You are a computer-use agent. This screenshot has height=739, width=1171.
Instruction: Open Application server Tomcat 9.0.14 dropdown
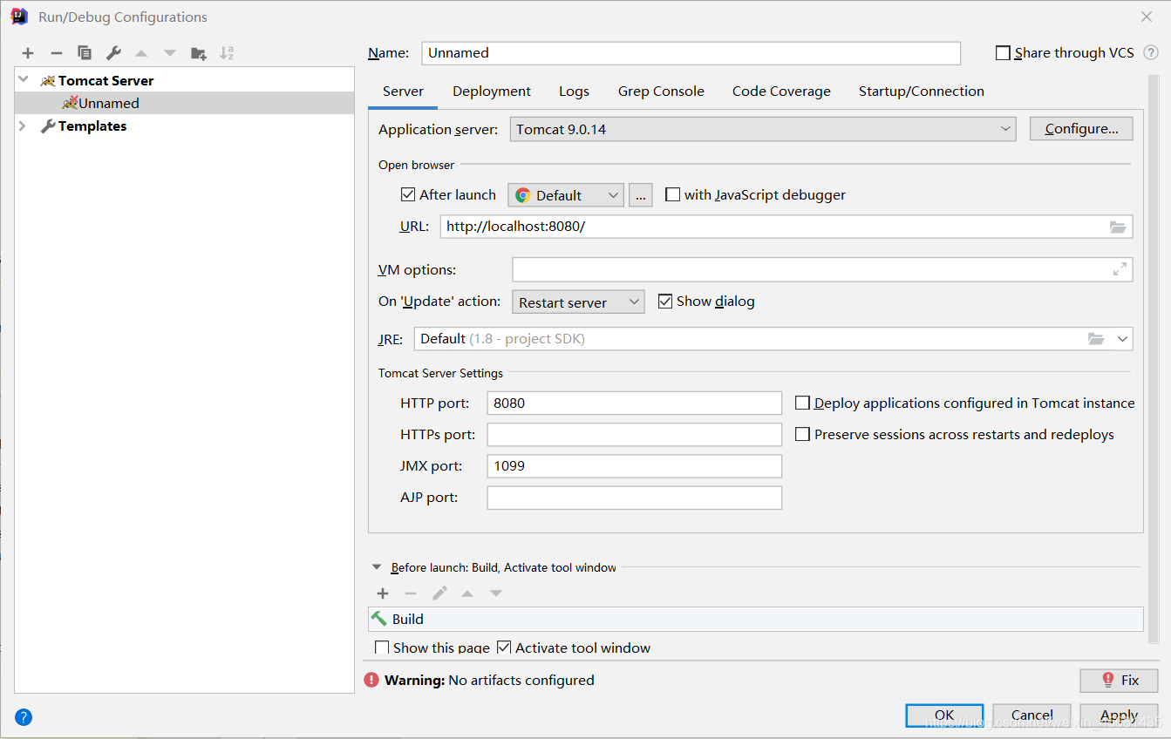click(x=763, y=129)
